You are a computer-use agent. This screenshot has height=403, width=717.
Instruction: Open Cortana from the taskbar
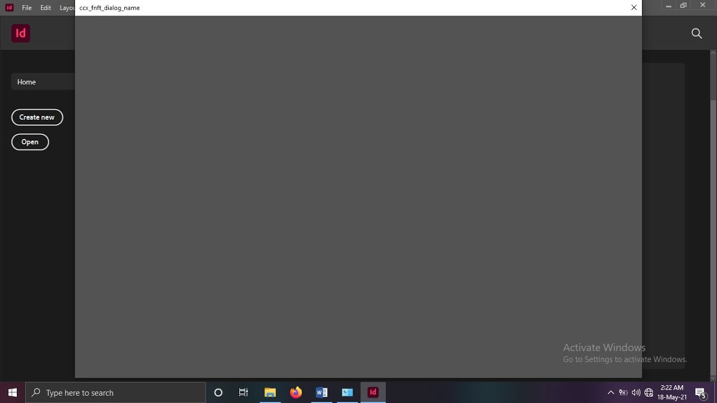pos(218,392)
